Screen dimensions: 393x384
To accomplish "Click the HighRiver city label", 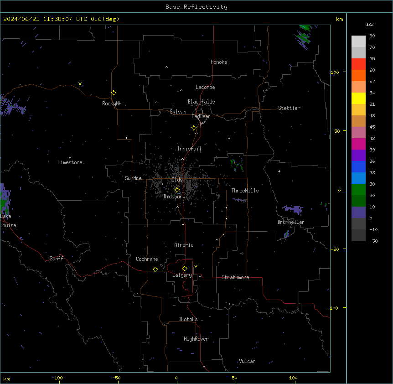I will click(x=196, y=339).
